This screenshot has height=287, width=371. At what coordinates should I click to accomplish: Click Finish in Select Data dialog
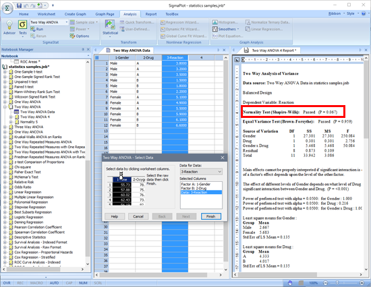pos(211,216)
